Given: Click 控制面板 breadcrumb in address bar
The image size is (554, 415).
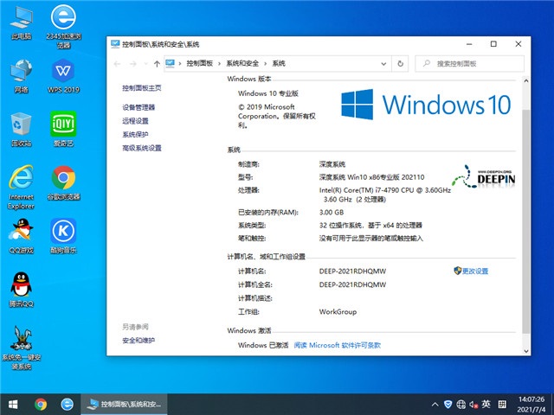Looking at the screenshot, I should 201,63.
